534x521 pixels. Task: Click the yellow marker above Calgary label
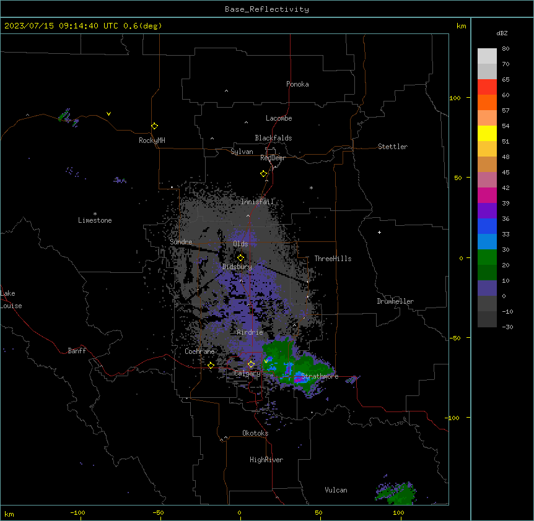coord(251,364)
